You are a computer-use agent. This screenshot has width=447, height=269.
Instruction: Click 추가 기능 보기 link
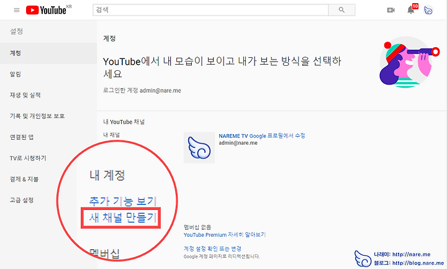[x=122, y=201]
